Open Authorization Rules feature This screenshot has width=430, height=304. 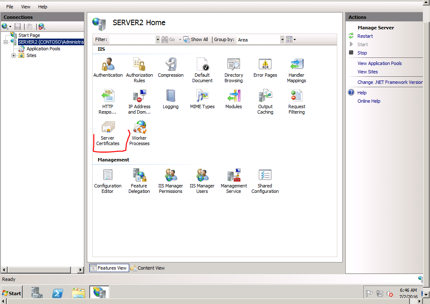tap(139, 70)
